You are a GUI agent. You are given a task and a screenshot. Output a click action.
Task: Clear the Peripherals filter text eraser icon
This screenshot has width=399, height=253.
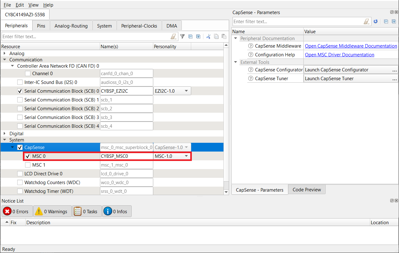pos(174,37)
